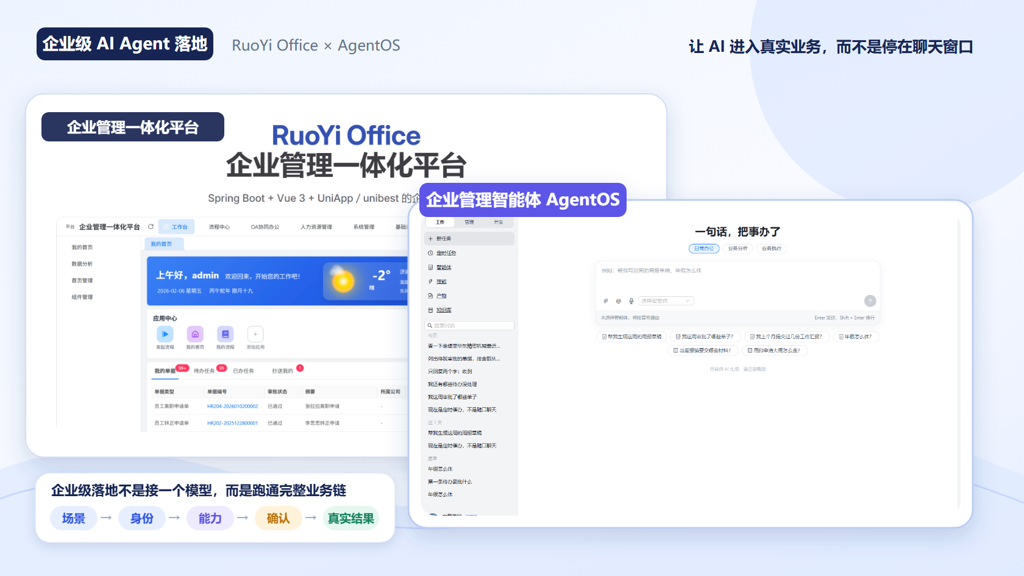Open 数据分析 in the left sidebar
Screen dimensions: 1024x576
pyautogui.click(x=82, y=264)
